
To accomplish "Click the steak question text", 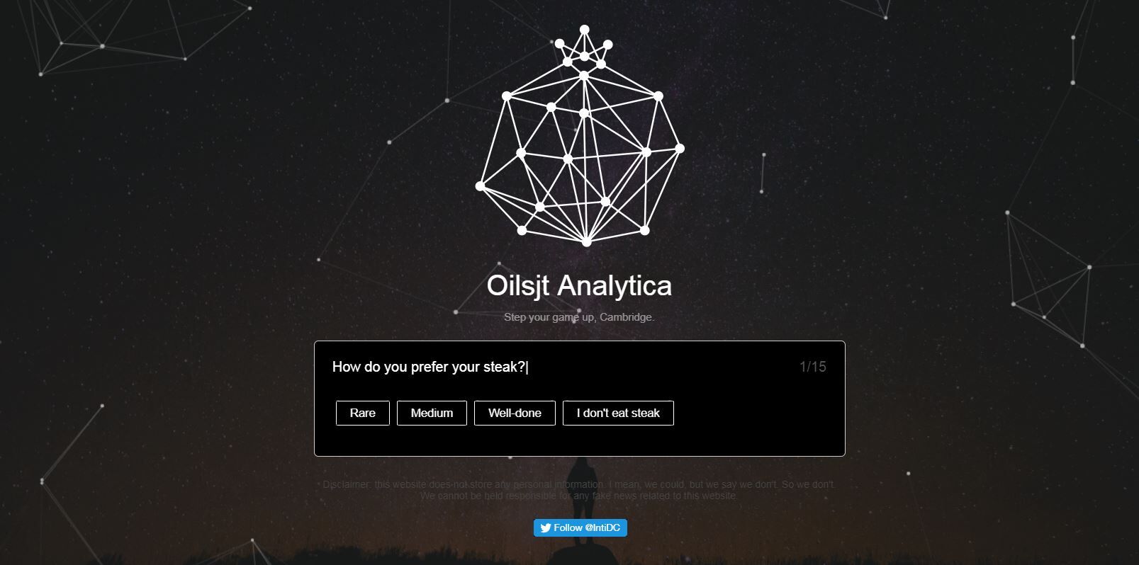I will coord(430,367).
